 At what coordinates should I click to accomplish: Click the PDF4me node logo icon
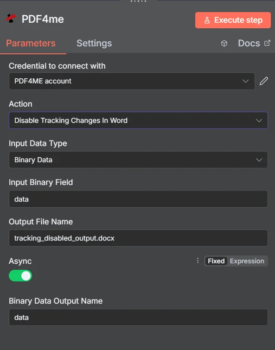pyautogui.click(x=11, y=19)
